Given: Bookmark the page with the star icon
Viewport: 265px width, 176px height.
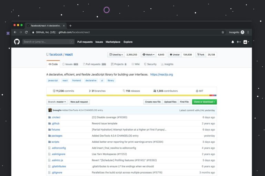Looking at the screenshot, I should (223, 32).
